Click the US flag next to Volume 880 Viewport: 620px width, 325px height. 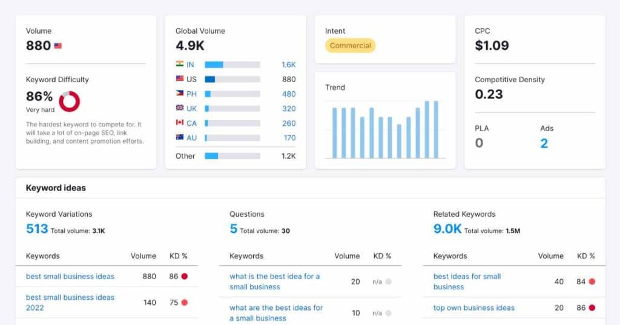(x=58, y=46)
